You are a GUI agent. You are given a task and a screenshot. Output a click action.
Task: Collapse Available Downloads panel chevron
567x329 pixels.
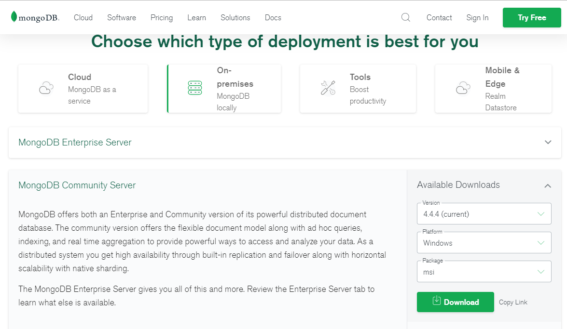[x=548, y=185]
